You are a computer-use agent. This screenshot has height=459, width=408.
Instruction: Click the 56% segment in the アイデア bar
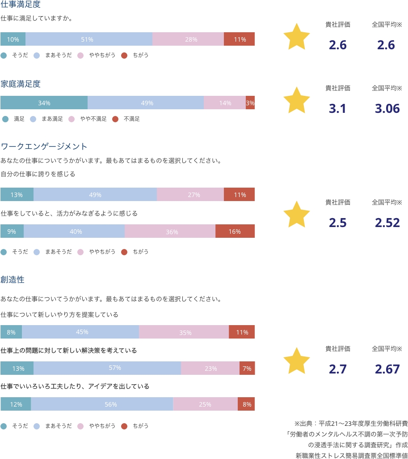(102, 404)
